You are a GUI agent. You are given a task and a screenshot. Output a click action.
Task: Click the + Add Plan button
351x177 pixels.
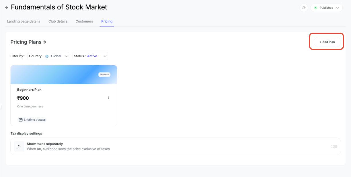pos(327,42)
